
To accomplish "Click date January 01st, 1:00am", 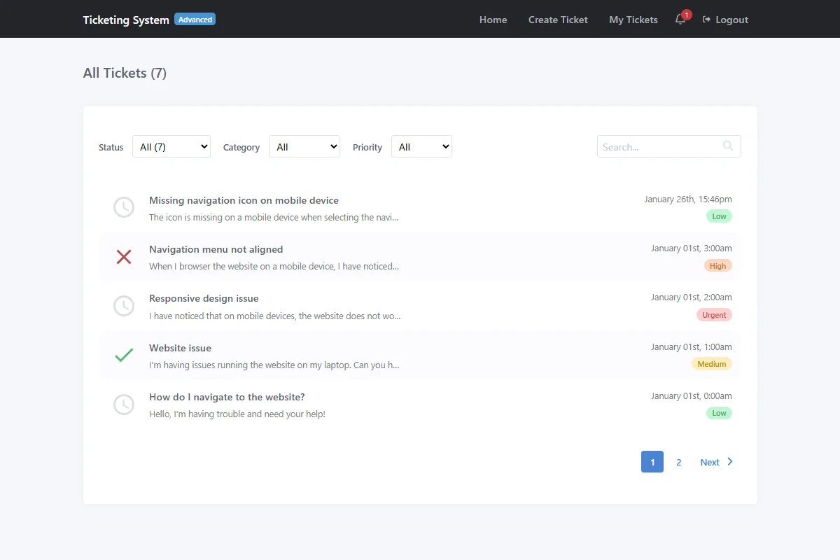I will pyautogui.click(x=692, y=347).
